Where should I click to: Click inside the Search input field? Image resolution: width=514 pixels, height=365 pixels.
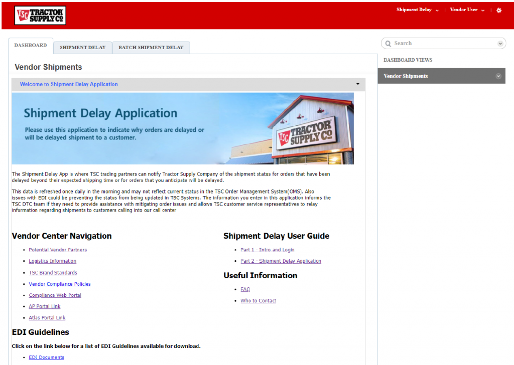click(x=444, y=43)
